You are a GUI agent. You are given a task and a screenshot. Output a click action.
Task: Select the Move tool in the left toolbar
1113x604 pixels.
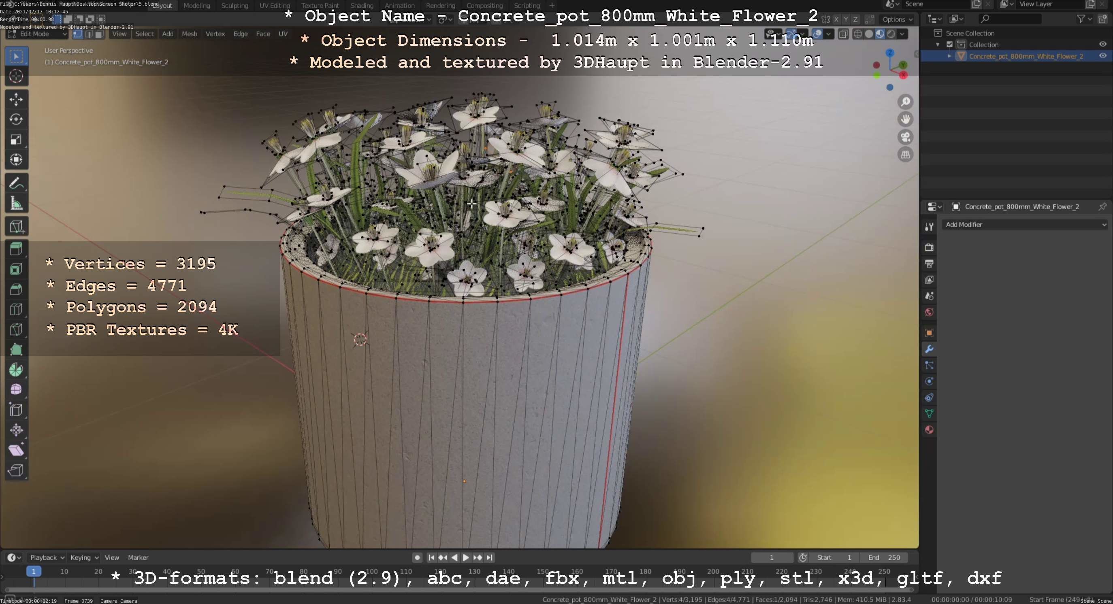click(17, 99)
